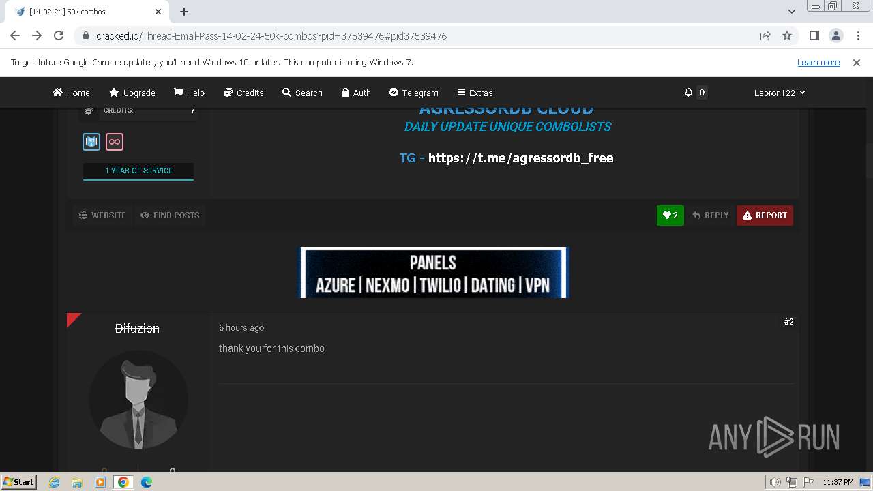Open the browser side panel
Image resolution: width=873 pixels, height=491 pixels.
pos(814,35)
